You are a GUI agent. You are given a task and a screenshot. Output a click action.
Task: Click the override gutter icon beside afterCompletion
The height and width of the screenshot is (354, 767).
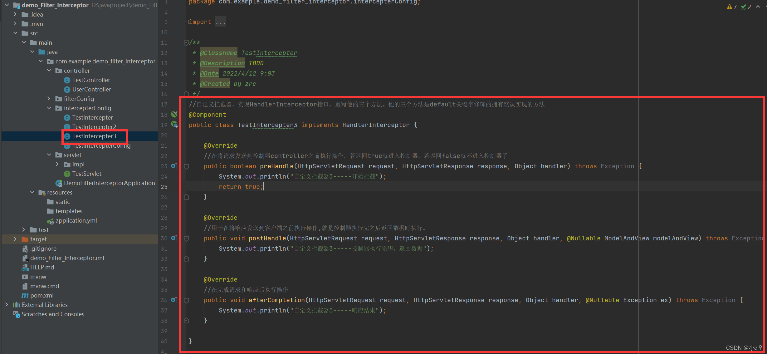tap(174, 300)
